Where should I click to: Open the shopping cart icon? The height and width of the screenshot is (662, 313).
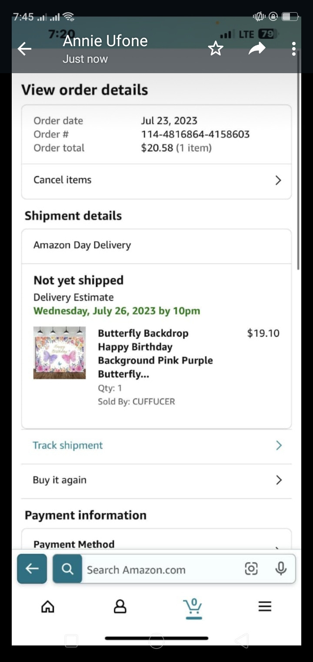[193, 607]
